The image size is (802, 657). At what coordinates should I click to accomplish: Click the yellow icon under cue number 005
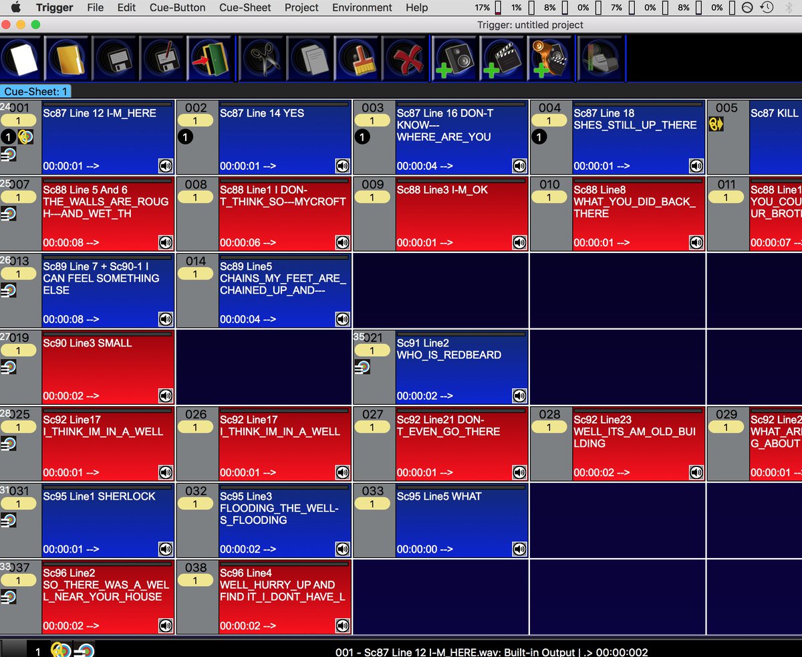(x=716, y=123)
